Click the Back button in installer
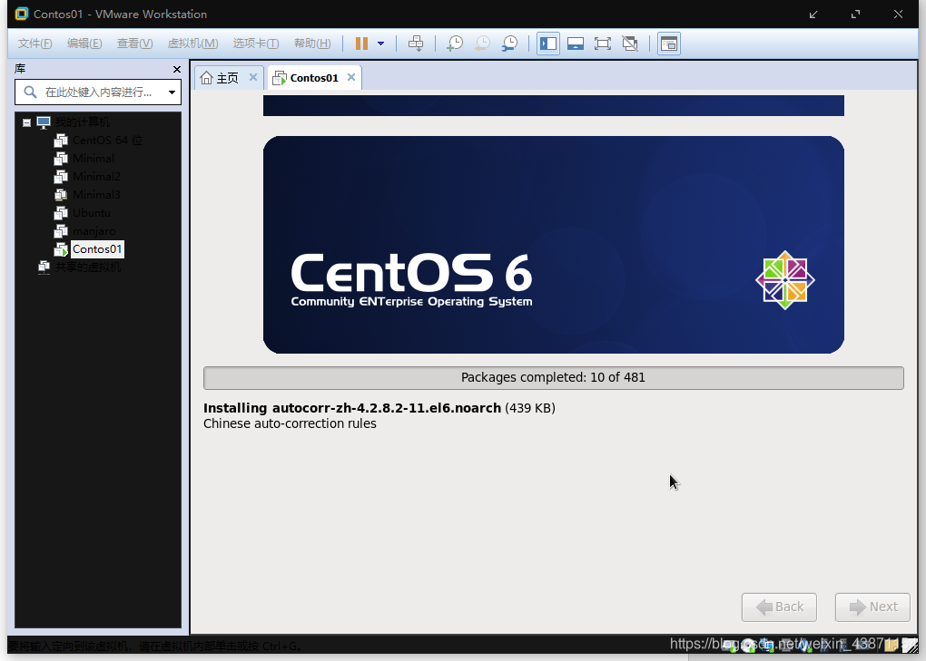This screenshot has height=661, width=926. 779,608
